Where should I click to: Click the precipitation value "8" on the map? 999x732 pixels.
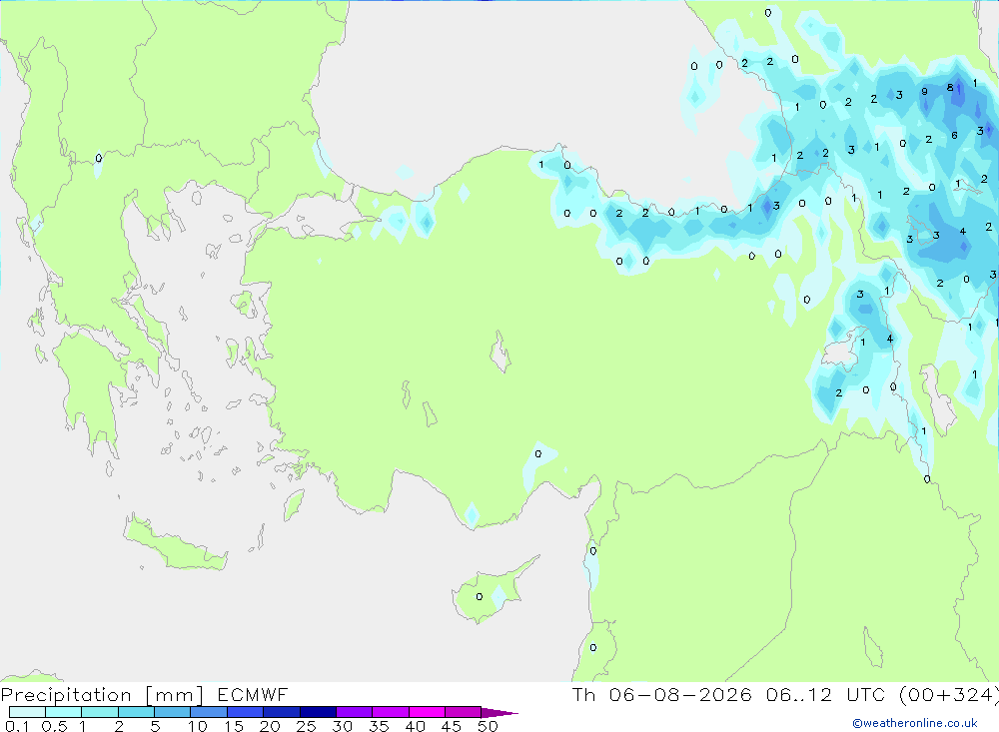pos(950,87)
